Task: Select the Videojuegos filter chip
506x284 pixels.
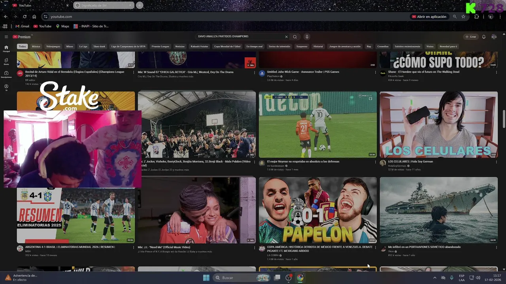Action: click(53, 47)
